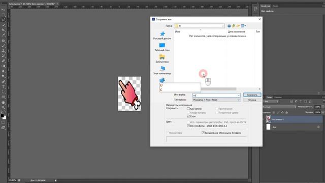Toggle layer filtering switch in Layers panel
Screen dimensions: 325x183
pyautogui.click(x=324, y=102)
